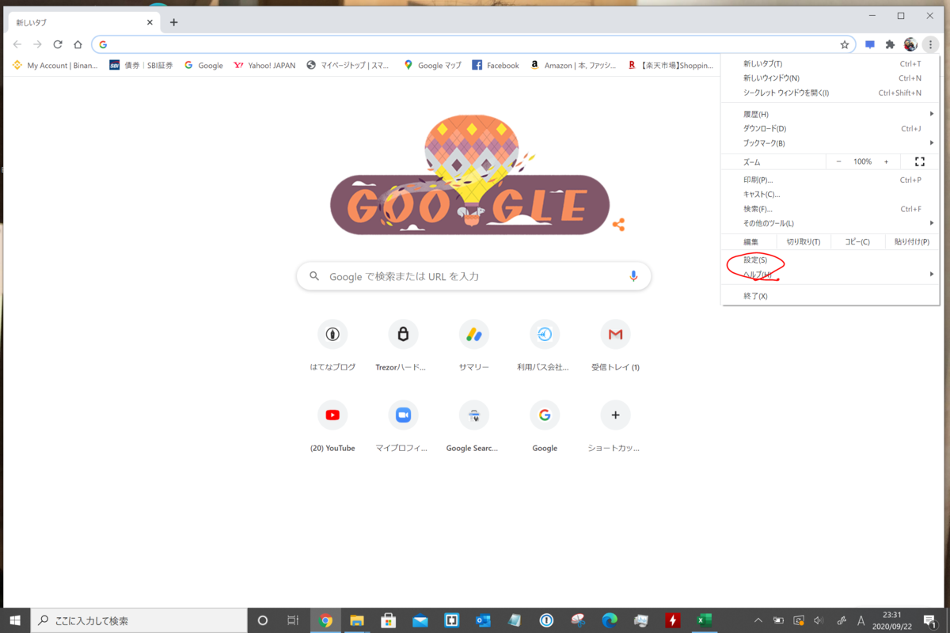
Task: Open the Windows Start menu
Action: [x=15, y=620]
